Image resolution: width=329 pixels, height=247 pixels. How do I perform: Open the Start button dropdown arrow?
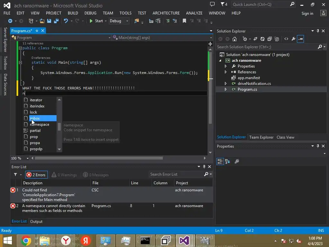tap(105, 21)
